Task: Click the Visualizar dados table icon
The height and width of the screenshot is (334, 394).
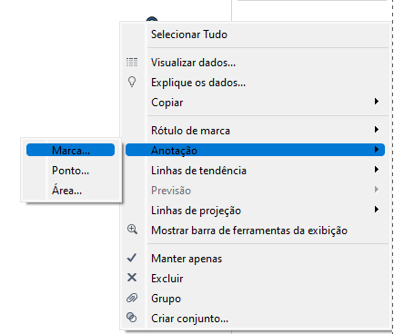Action: pyautogui.click(x=132, y=63)
